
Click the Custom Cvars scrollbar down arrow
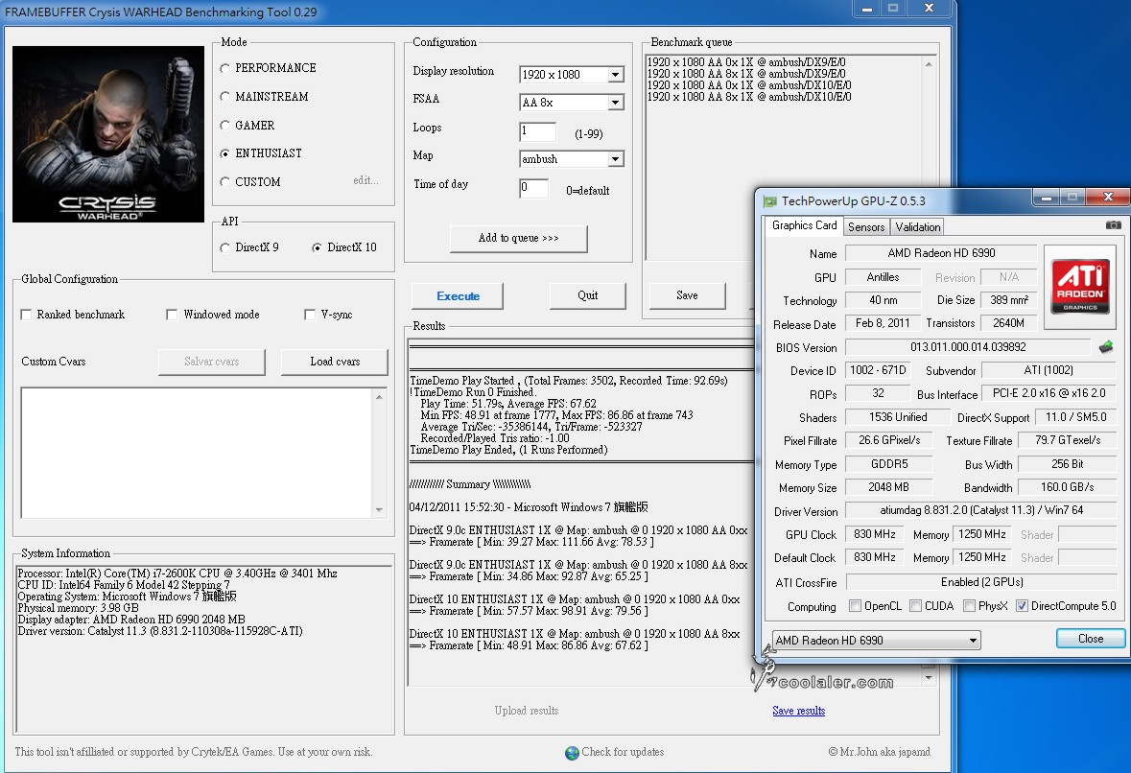tap(380, 510)
